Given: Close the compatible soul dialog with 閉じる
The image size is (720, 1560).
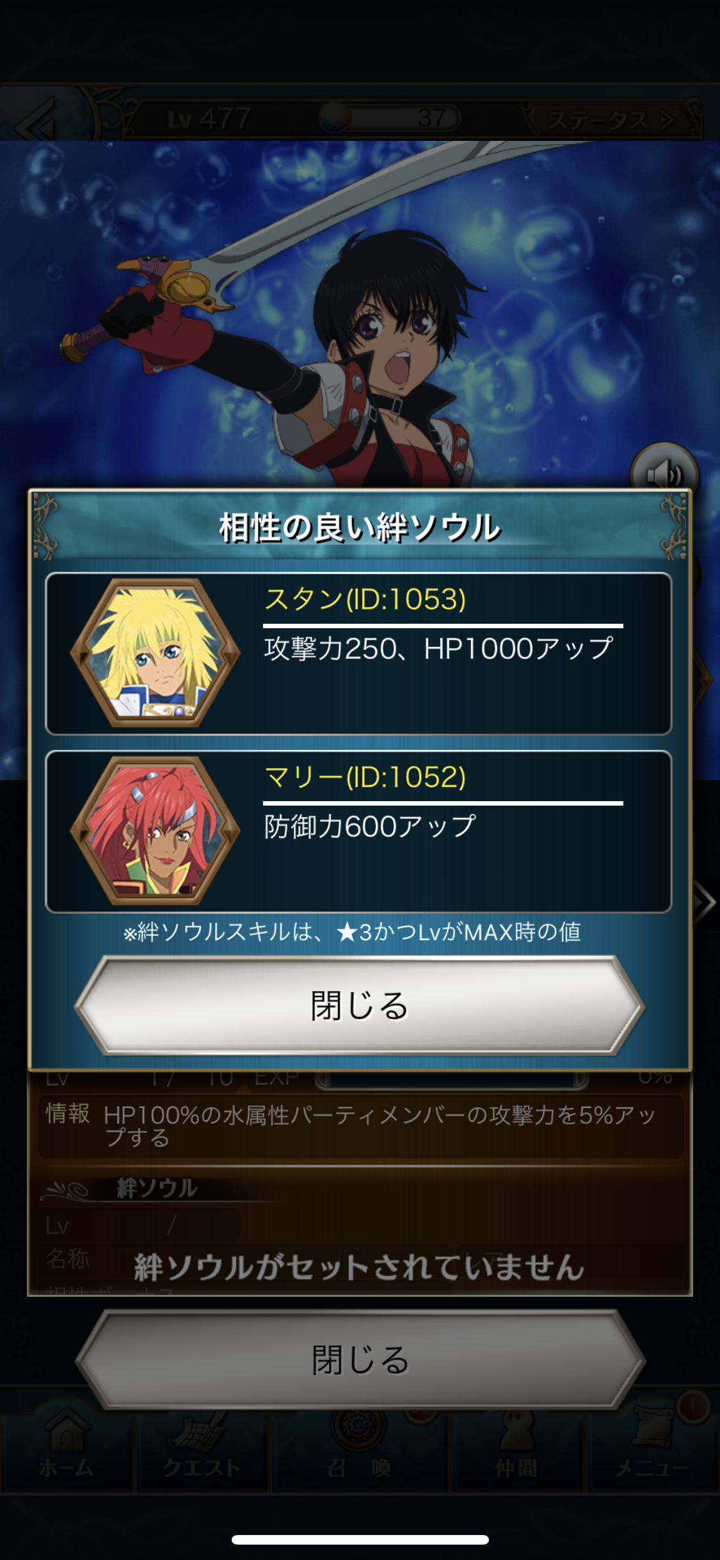Looking at the screenshot, I should (359, 1005).
